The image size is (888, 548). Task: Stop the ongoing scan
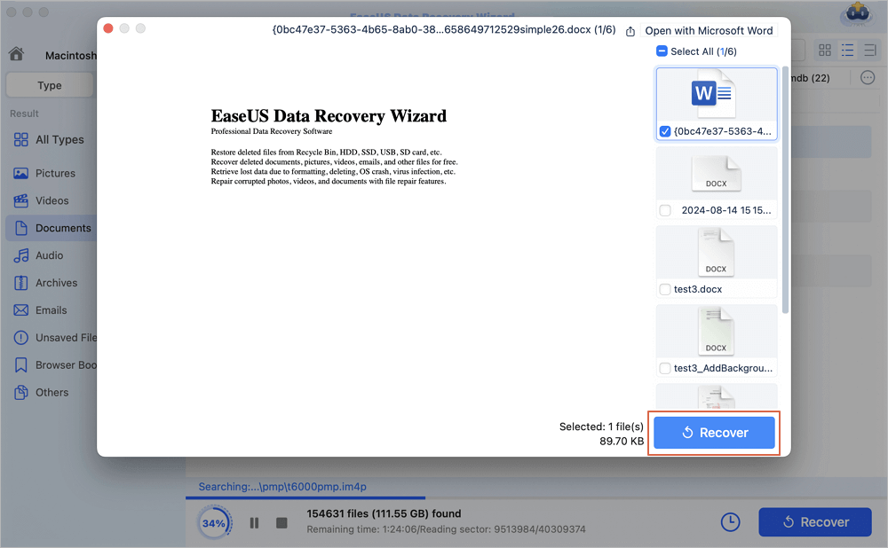click(281, 523)
